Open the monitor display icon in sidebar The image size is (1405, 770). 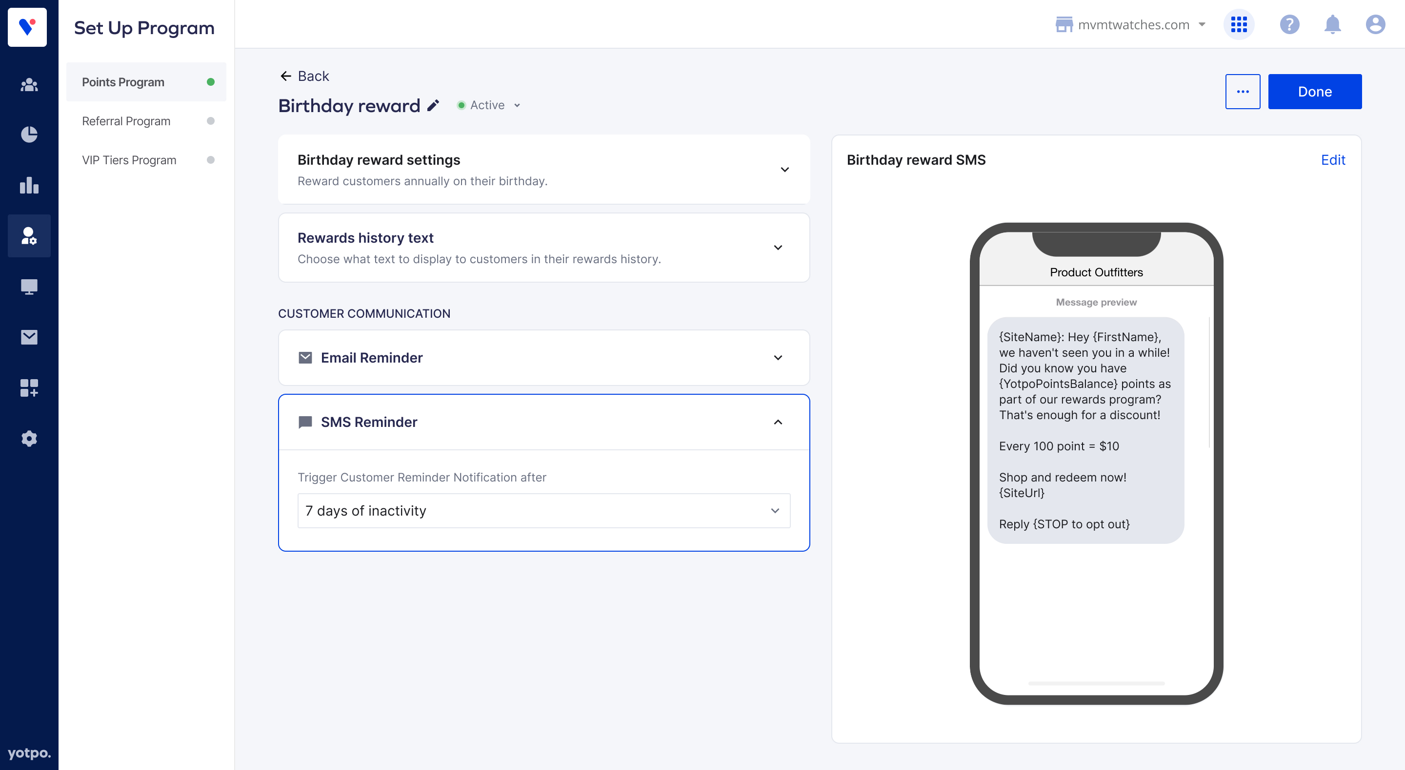(x=29, y=287)
